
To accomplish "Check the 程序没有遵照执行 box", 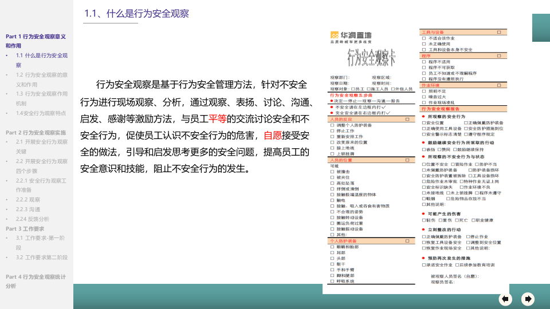I will click(424, 79).
